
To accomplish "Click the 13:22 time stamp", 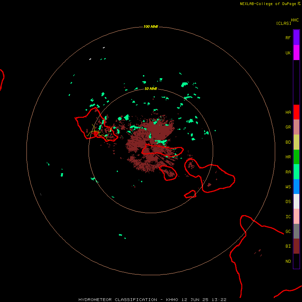I will 218,300.
